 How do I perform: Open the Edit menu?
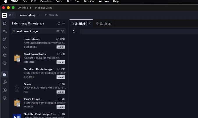click(x=34, y=1)
